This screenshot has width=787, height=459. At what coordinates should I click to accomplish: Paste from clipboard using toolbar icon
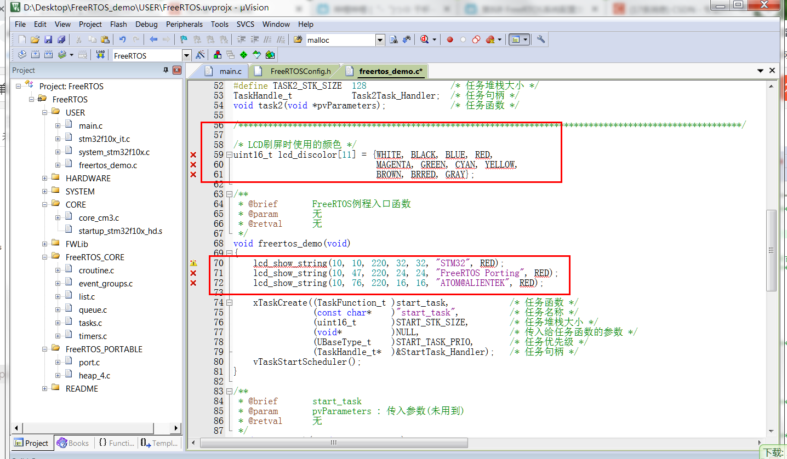pos(105,39)
